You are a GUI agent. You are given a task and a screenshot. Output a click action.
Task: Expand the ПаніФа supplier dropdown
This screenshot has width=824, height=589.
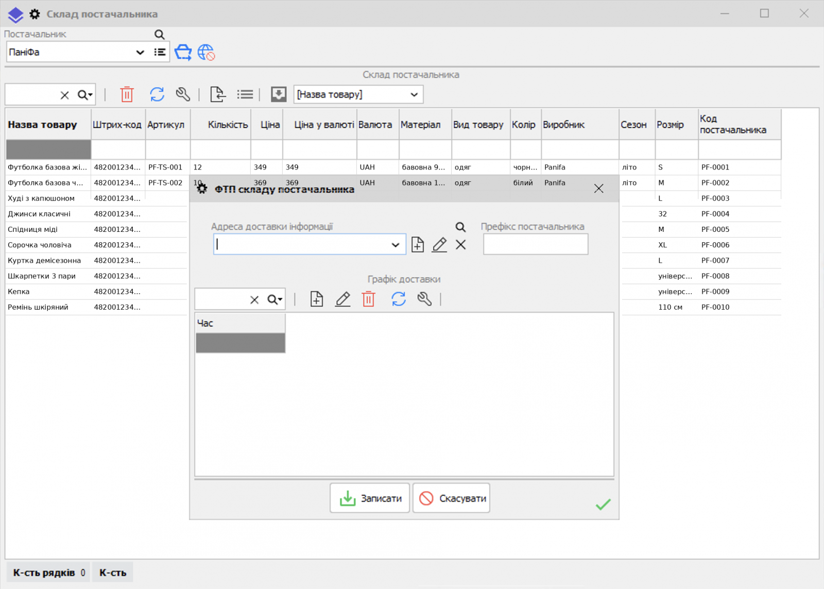coord(140,52)
